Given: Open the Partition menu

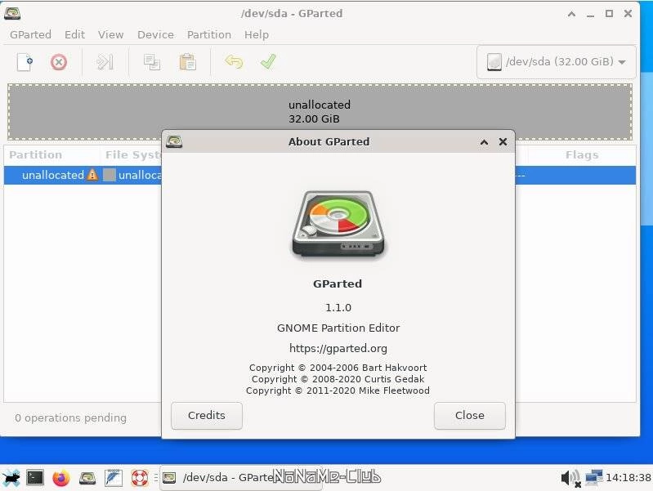Looking at the screenshot, I should (209, 34).
